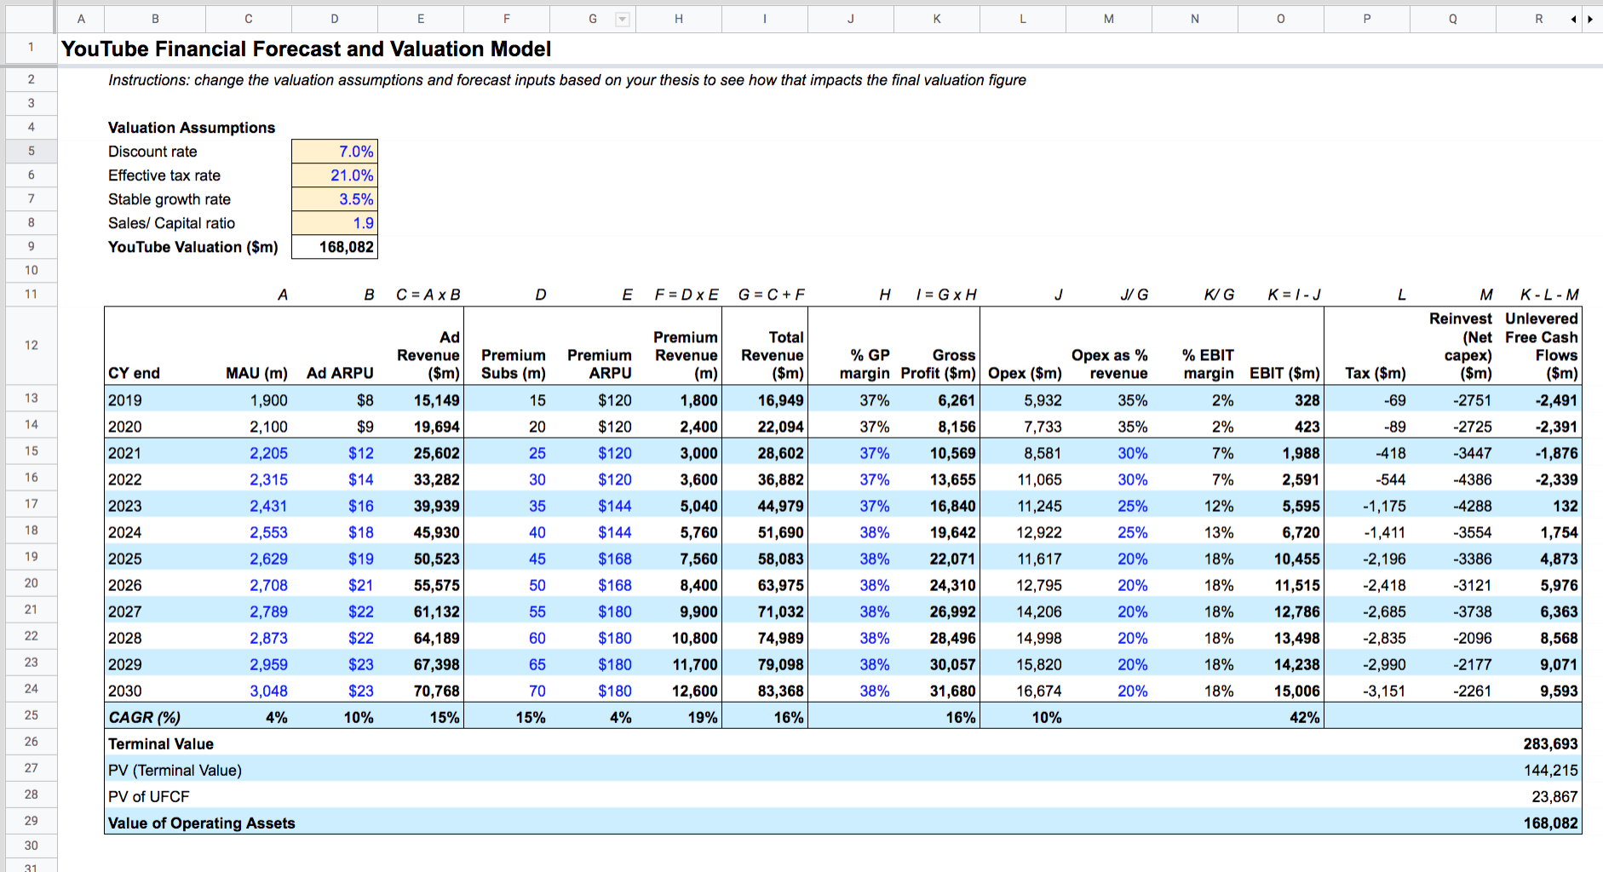The image size is (1603, 872).
Task: Click the 'PV (Terminal Value)' label
Action: click(175, 770)
